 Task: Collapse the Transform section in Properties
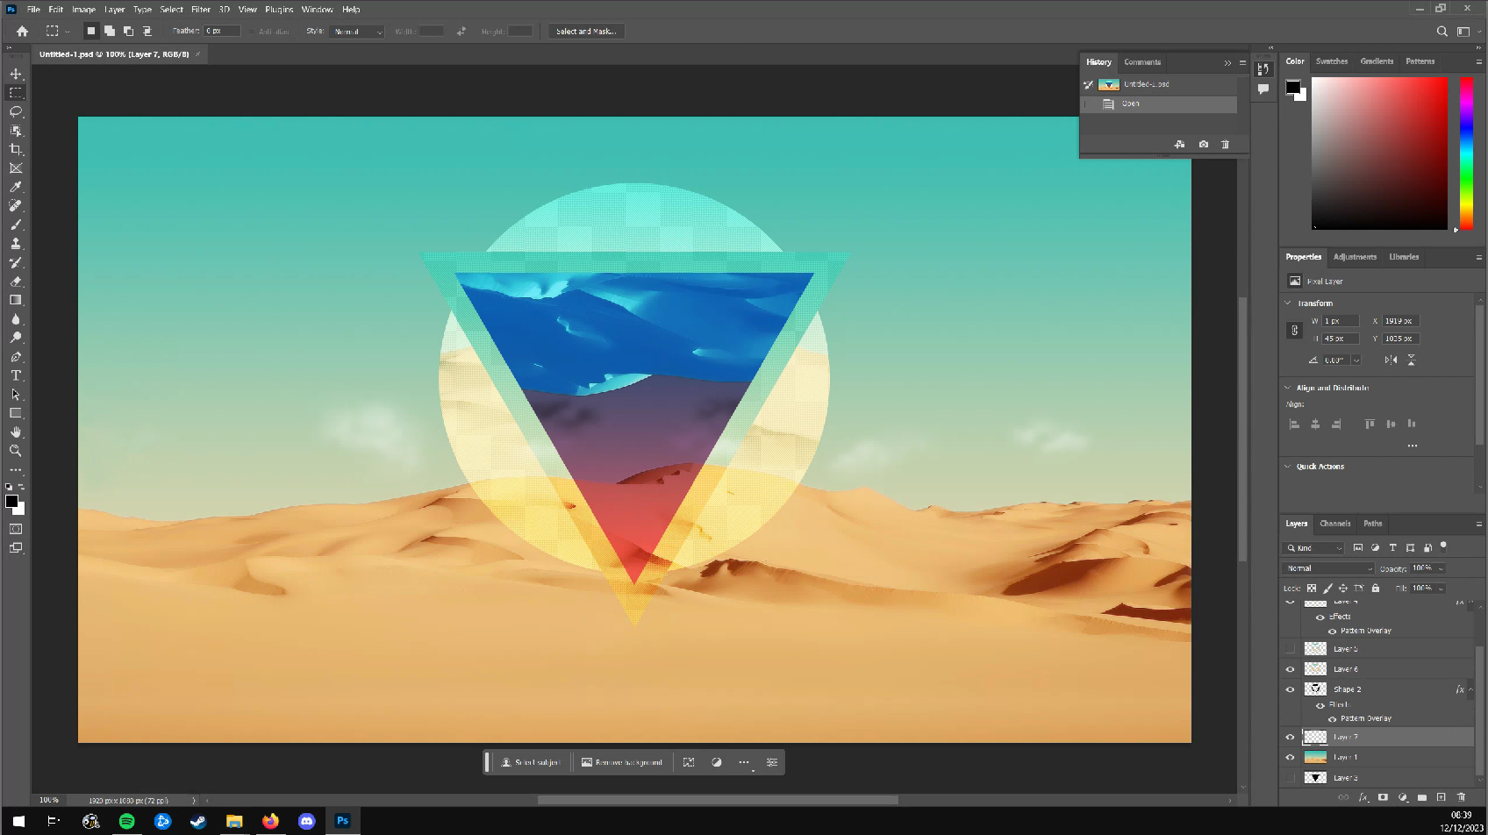1288,303
